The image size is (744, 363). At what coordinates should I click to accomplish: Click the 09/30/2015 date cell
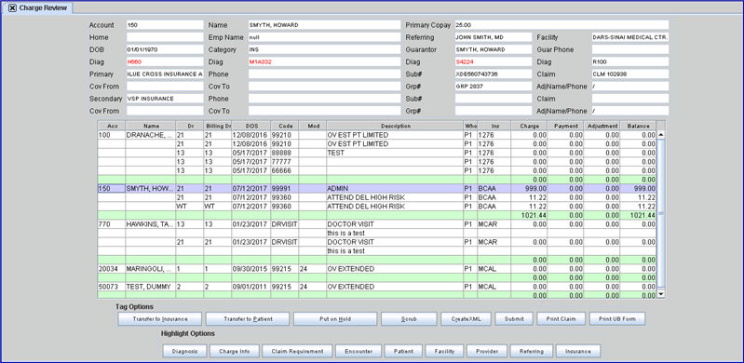pos(251,269)
